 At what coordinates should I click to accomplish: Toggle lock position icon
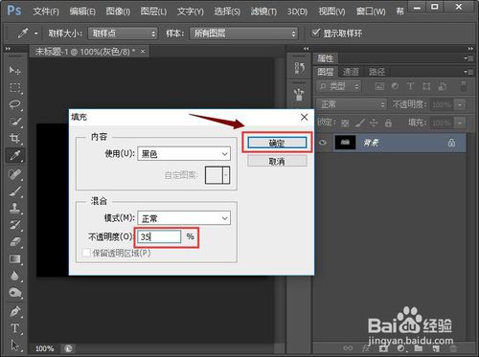point(374,123)
